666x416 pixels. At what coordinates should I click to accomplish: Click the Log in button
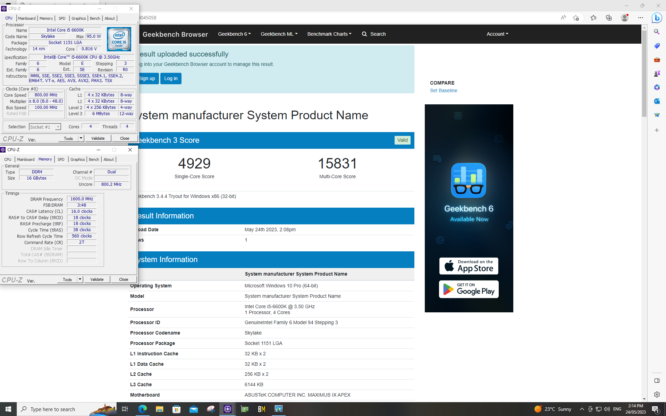[x=171, y=78]
